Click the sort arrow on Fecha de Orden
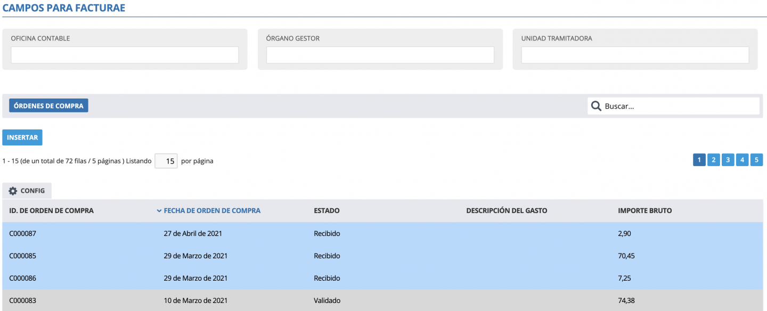Screen dimensions: 767x311 point(159,211)
